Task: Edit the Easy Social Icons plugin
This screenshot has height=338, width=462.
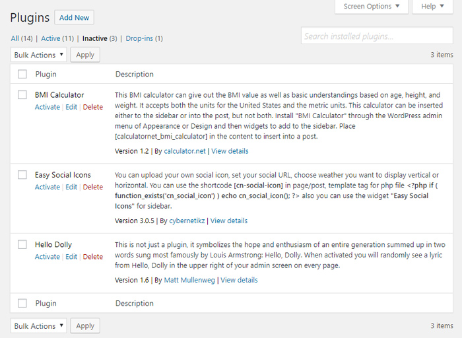Action: 71,187
